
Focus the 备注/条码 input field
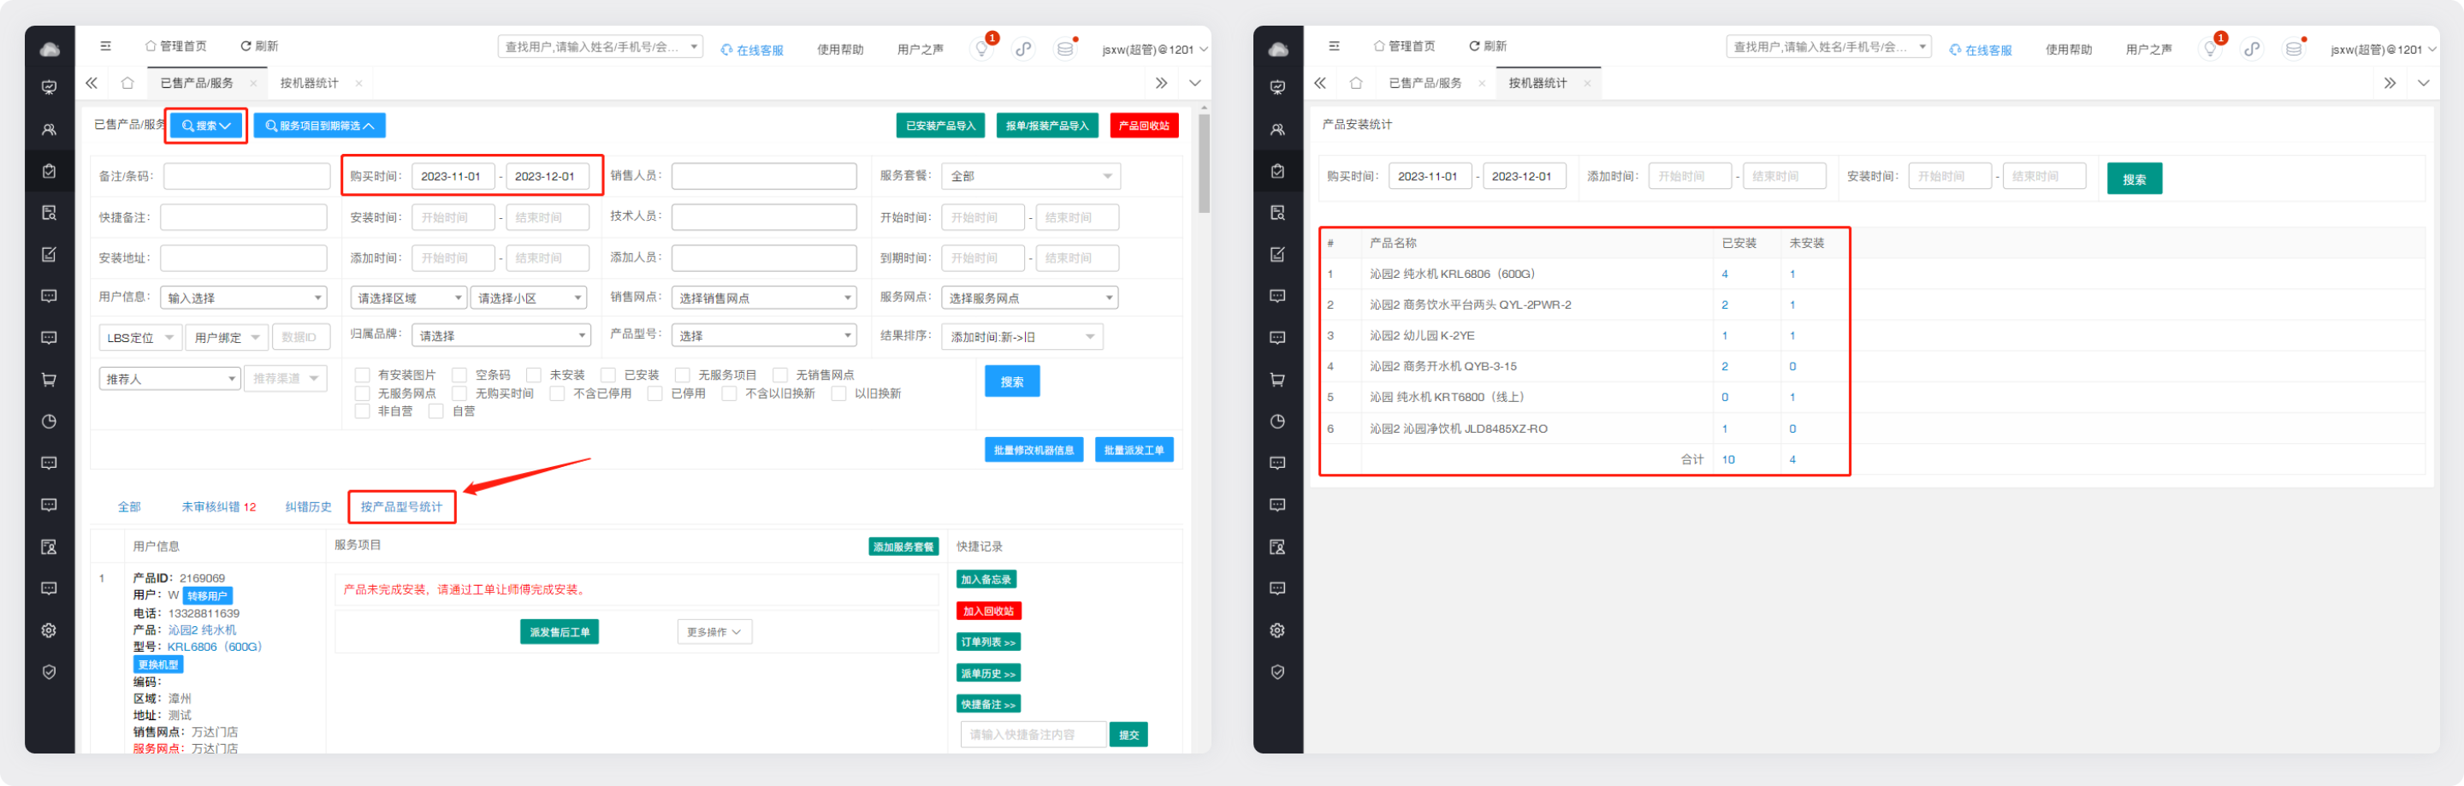pos(246,176)
